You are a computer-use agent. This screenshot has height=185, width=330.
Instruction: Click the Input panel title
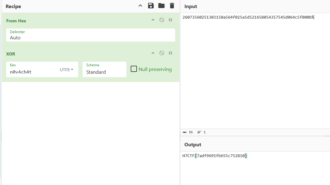coord(191,6)
